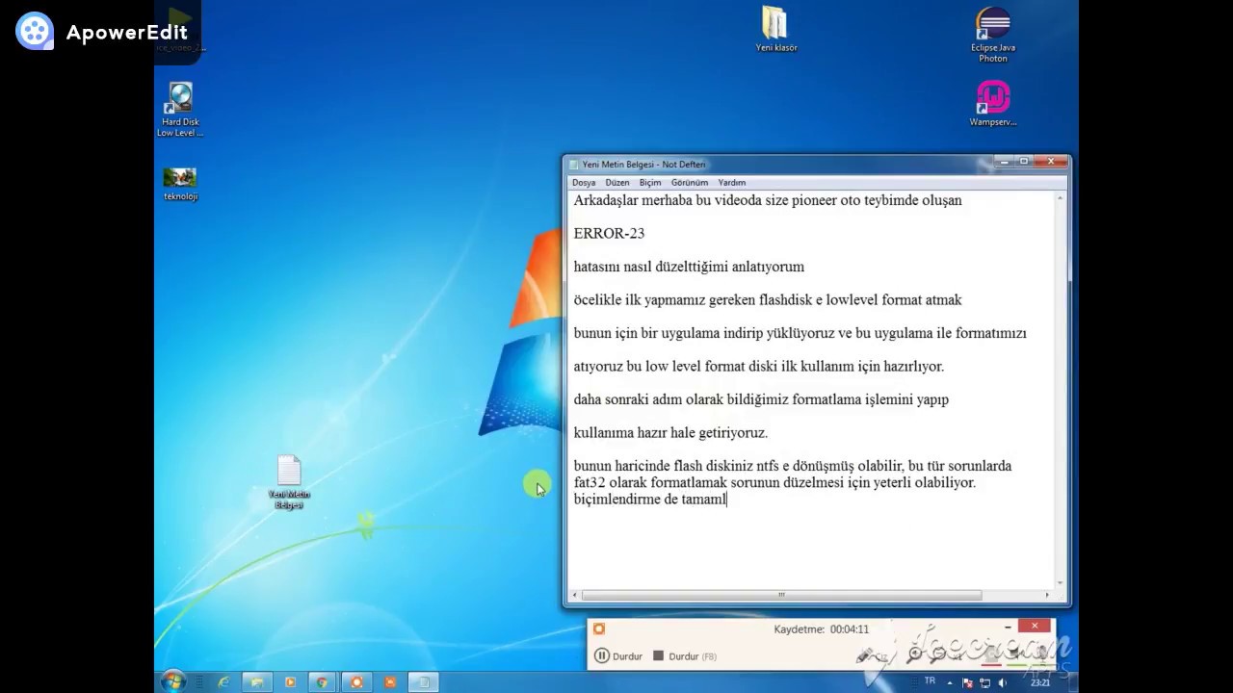The image size is (1233, 693).
Task: Click the line starting 'Arkadaşlar merhaba'
Action: point(768,200)
